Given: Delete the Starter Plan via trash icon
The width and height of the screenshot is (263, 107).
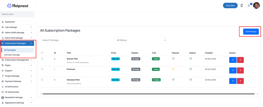Looking at the screenshot, I should pos(240,60).
